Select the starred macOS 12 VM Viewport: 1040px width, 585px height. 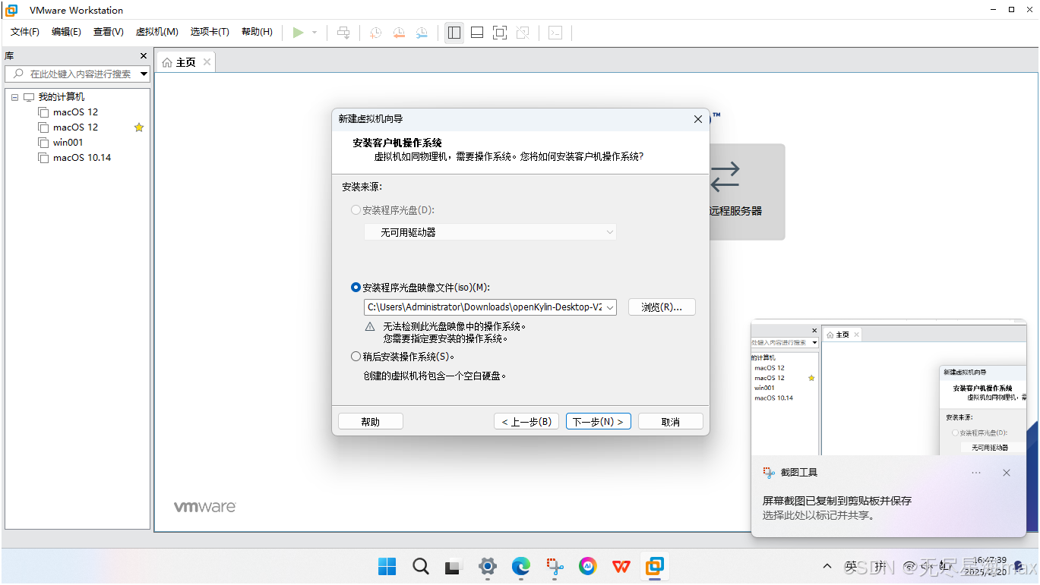click(x=75, y=127)
